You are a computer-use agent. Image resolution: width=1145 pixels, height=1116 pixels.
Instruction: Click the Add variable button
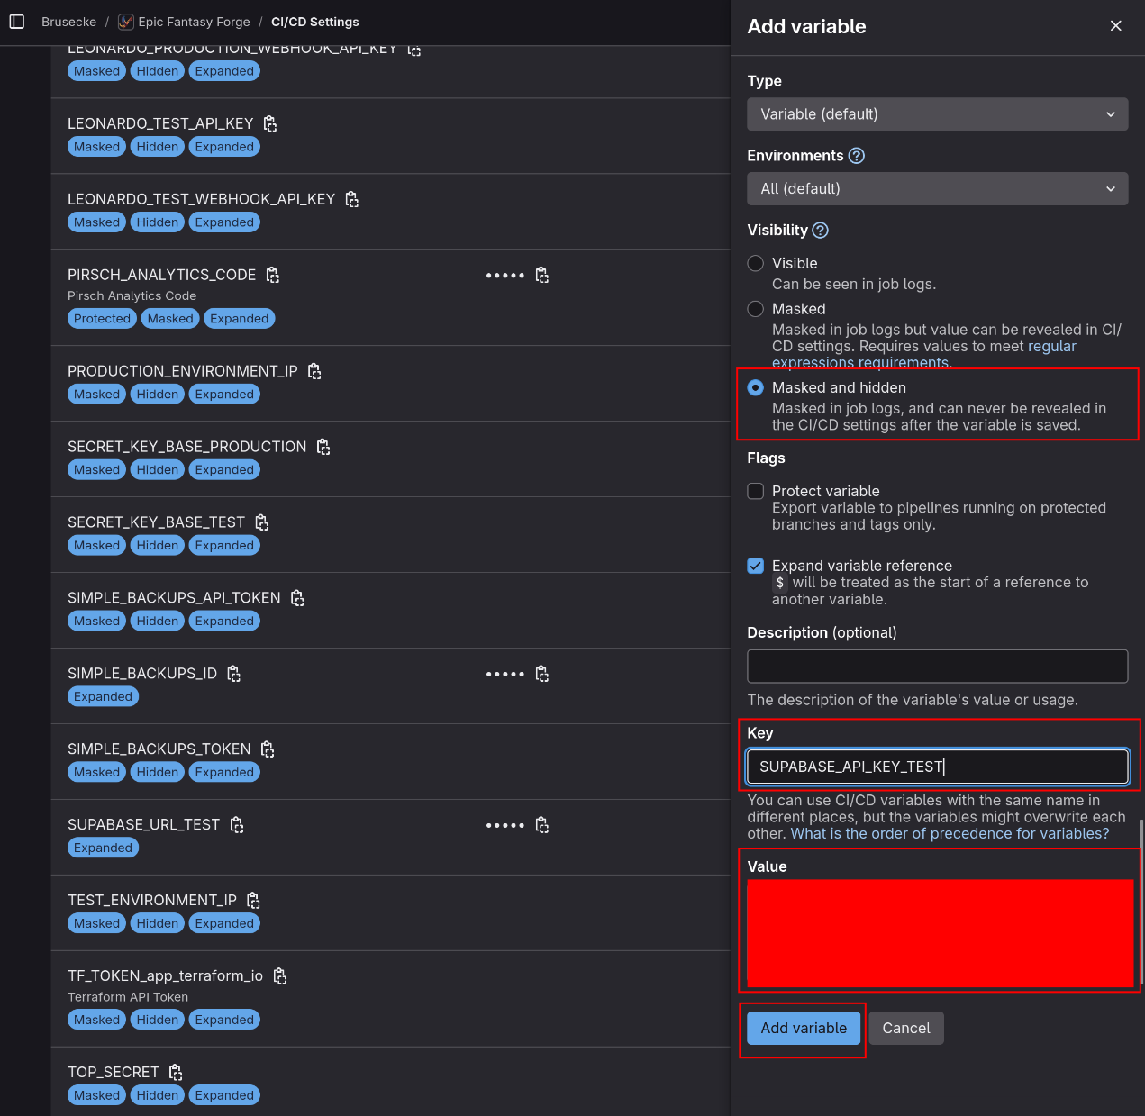[x=802, y=1028]
